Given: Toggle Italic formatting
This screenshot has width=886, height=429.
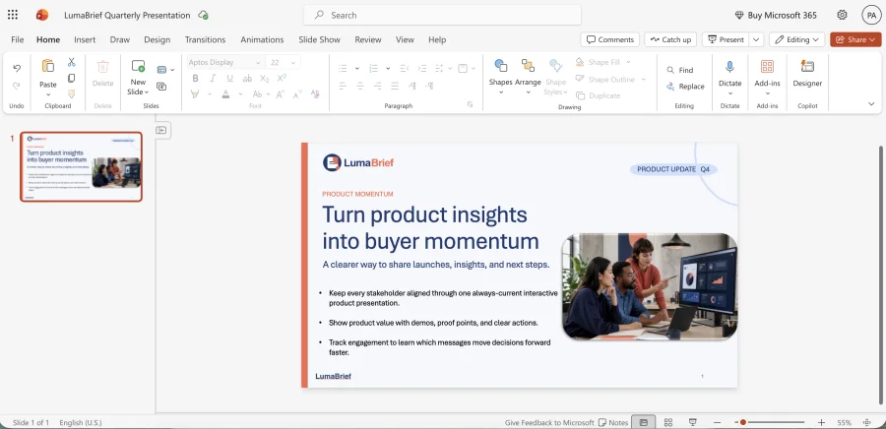Looking at the screenshot, I should point(213,79).
